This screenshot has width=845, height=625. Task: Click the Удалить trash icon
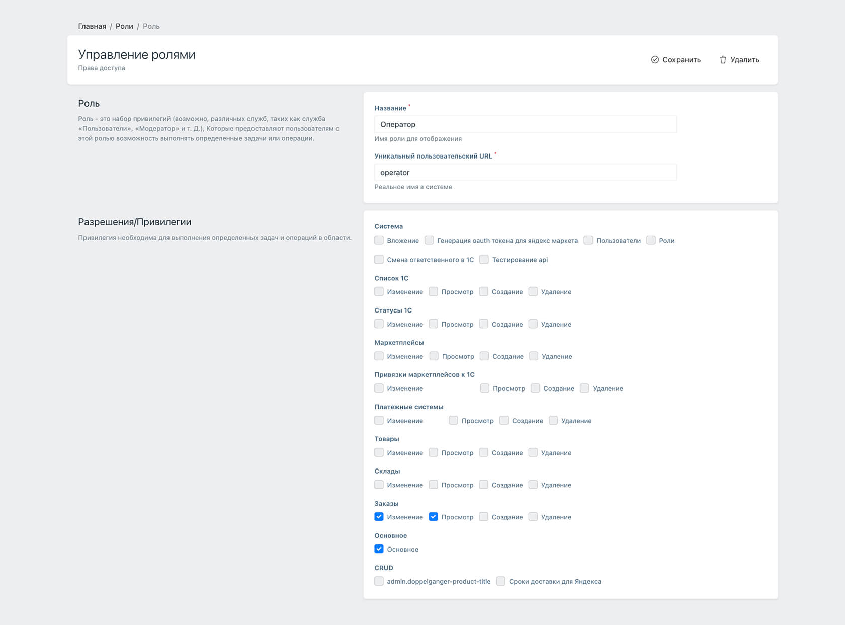click(723, 60)
